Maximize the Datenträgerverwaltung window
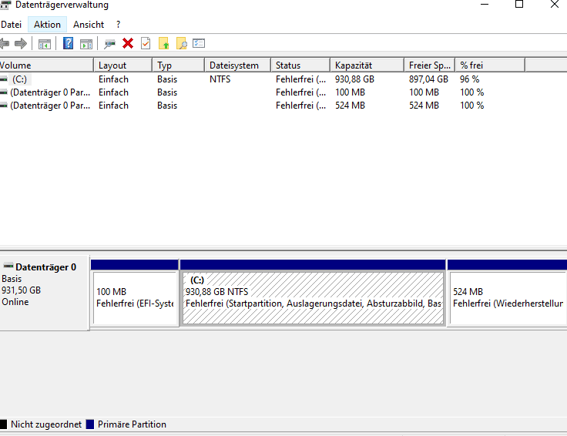This screenshot has height=436, width=567. tap(519, 5)
